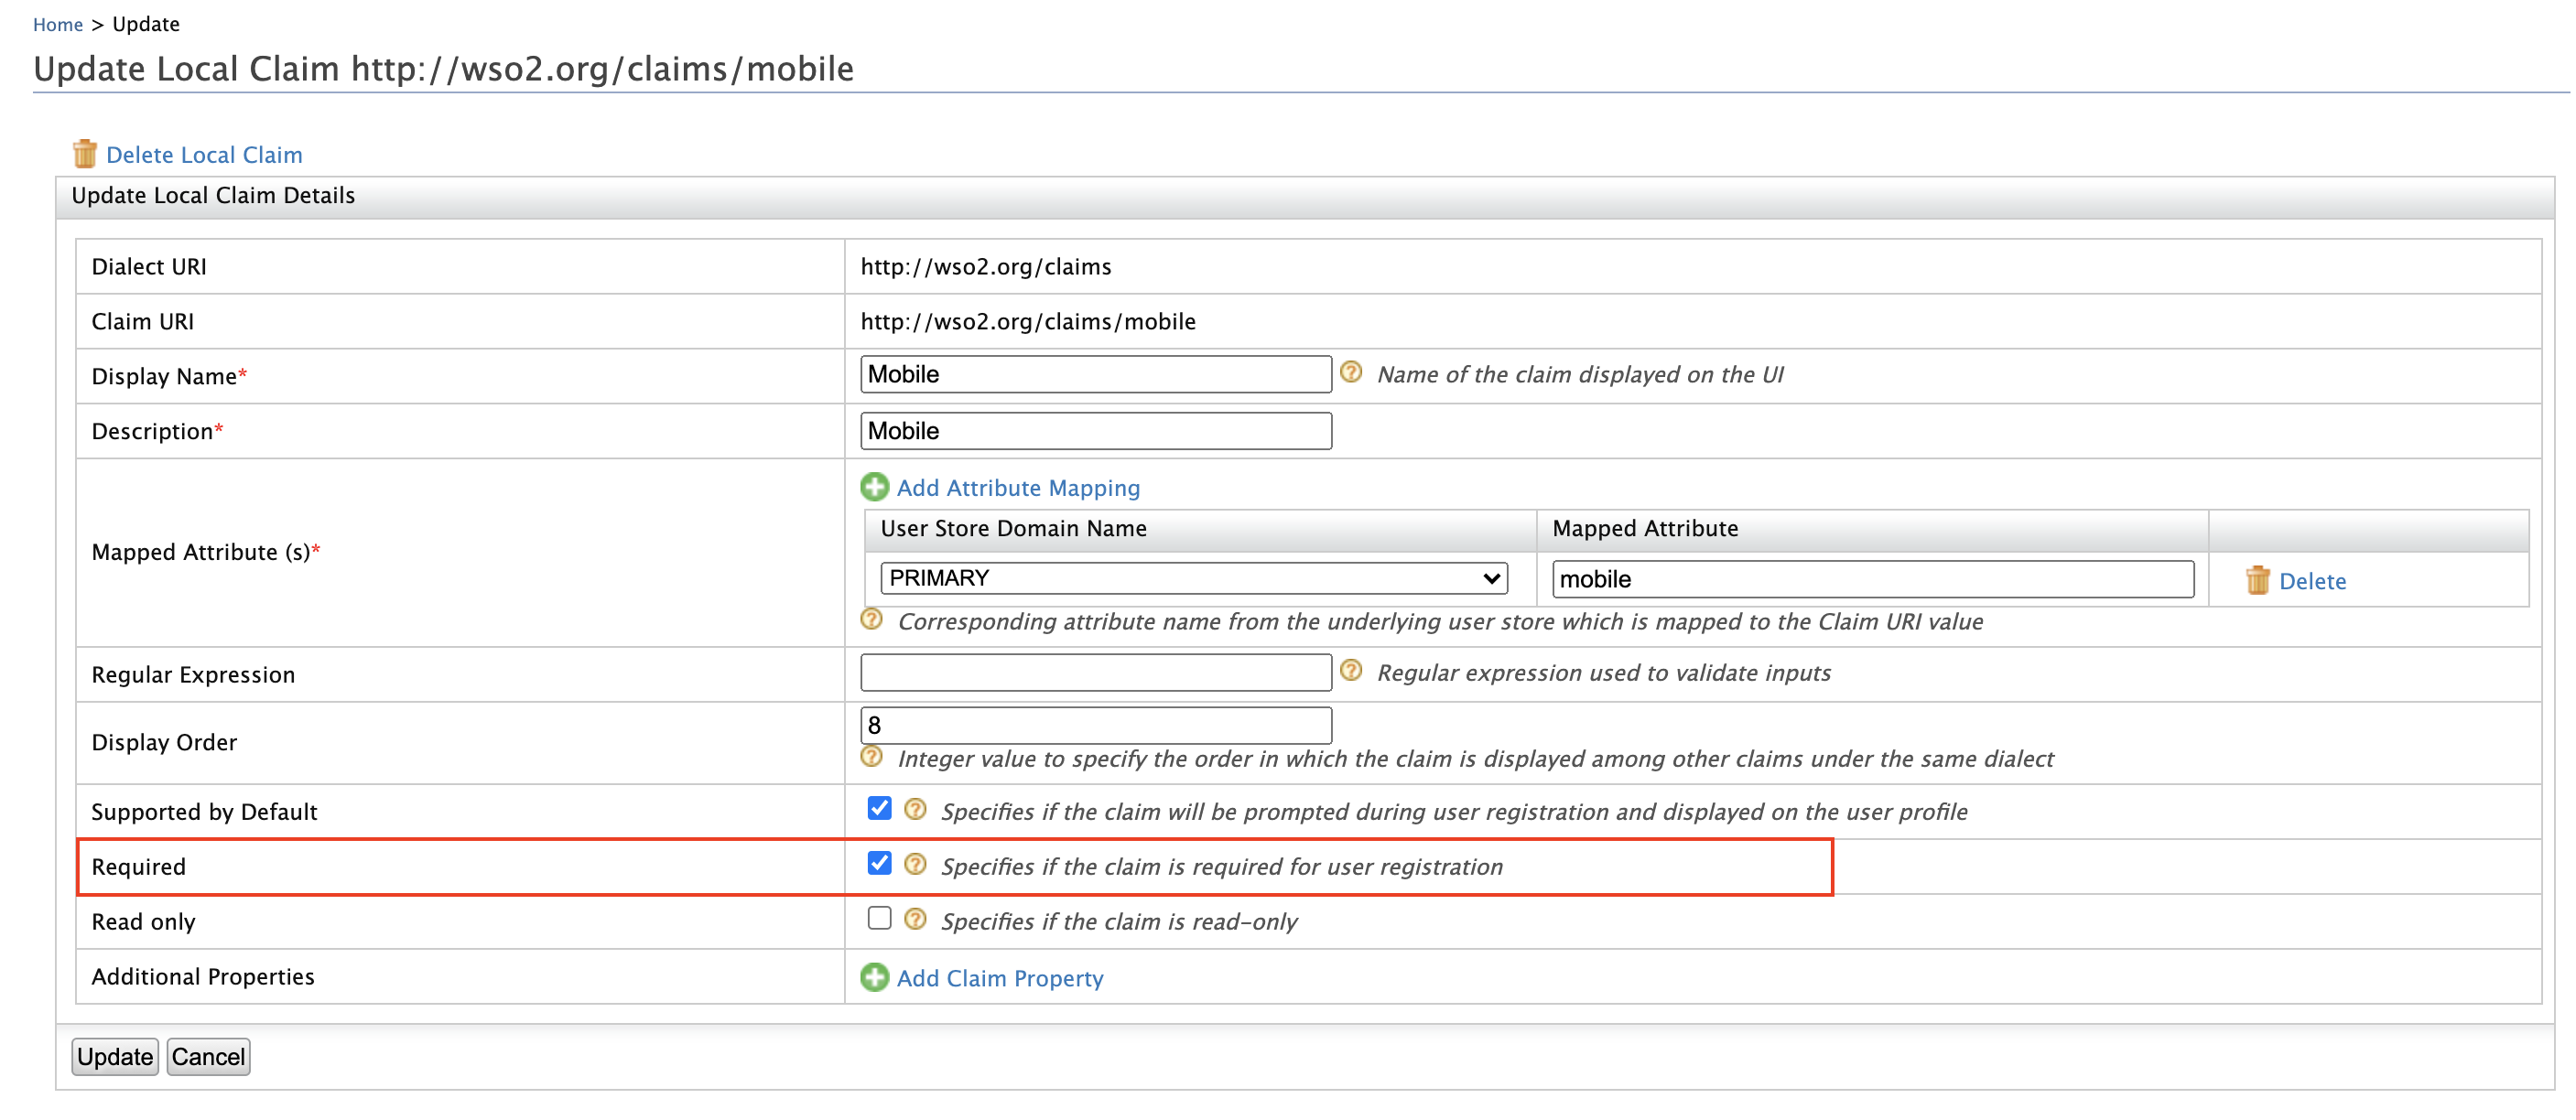Viewport: 2576px width, 1120px height.
Task: Click the Claim URI value http://wso2.org/claims/mobile
Action: click(x=1028, y=322)
